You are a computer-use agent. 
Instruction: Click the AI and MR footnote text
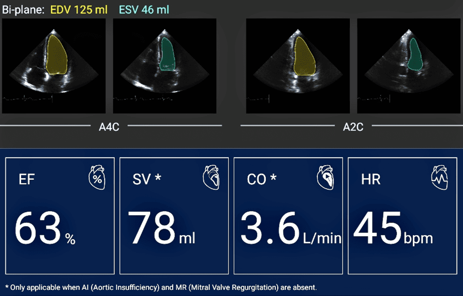pos(161,287)
